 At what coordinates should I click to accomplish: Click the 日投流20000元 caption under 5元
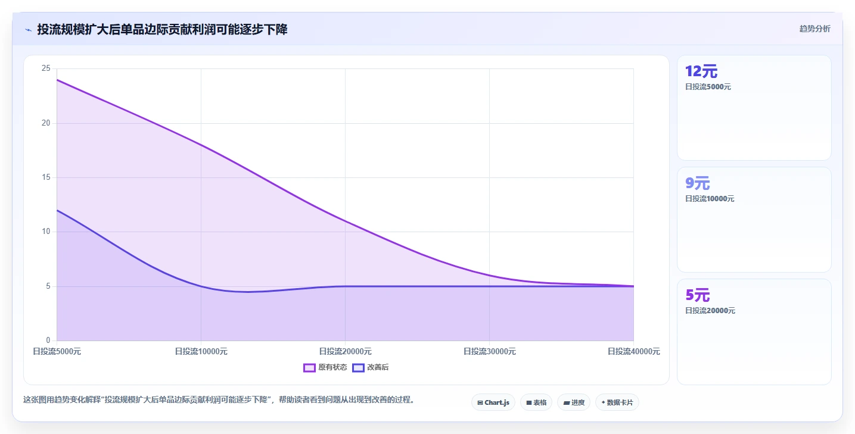click(710, 311)
